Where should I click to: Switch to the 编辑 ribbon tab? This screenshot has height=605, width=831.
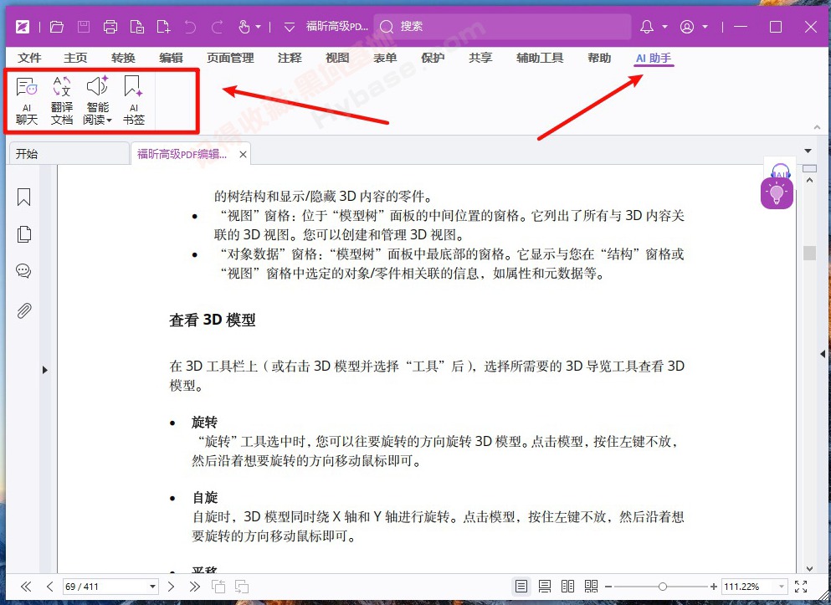(x=171, y=58)
